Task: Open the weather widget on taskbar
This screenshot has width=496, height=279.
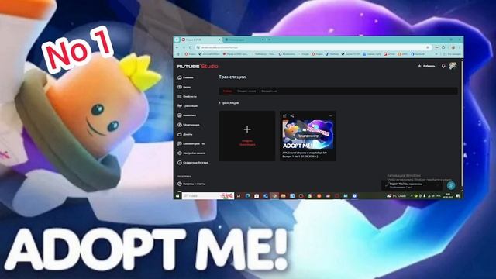Action: 397,196
